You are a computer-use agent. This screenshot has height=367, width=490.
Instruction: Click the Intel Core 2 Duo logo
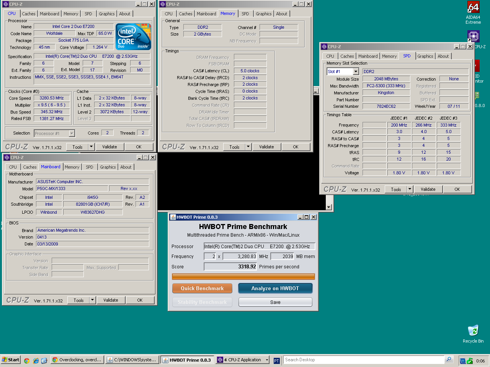coord(134,37)
